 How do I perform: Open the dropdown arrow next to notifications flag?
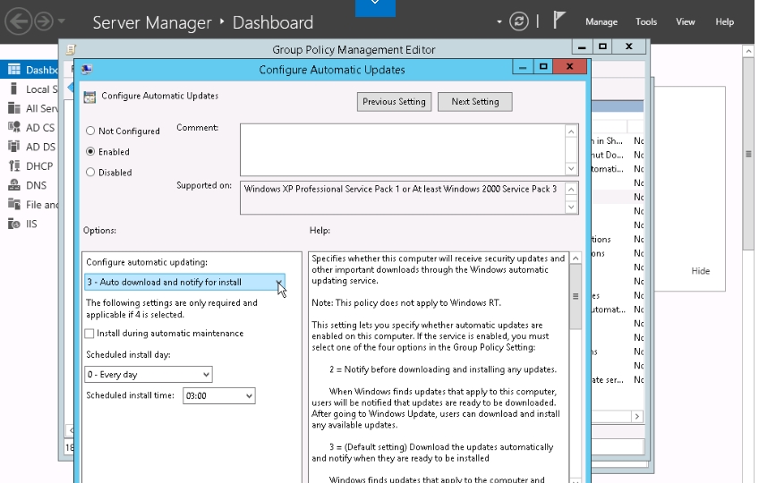(x=499, y=21)
